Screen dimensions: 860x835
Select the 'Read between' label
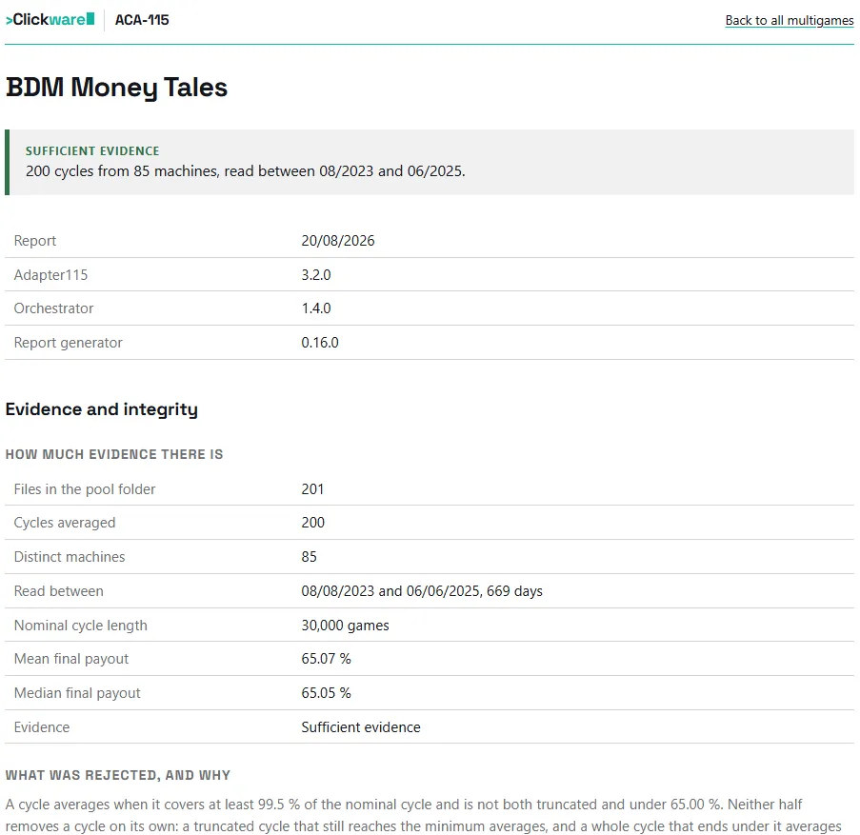59,591
